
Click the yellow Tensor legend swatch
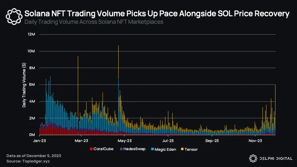pyautogui.click(x=182, y=149)
